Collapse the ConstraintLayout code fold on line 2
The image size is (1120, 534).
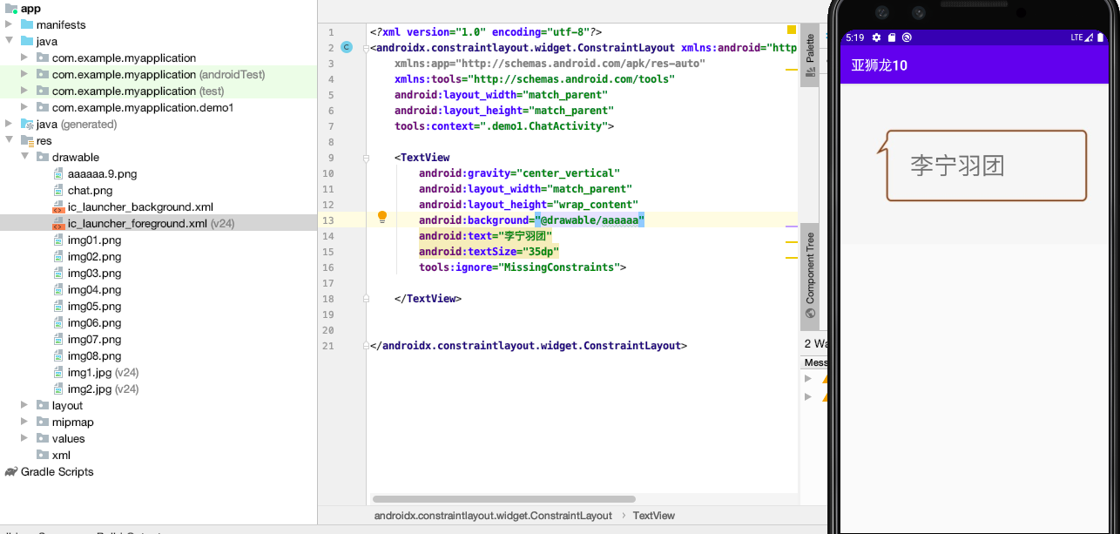coord(367,48)
